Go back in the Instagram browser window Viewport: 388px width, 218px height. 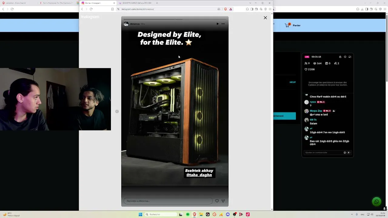click(x=82, y=9)
